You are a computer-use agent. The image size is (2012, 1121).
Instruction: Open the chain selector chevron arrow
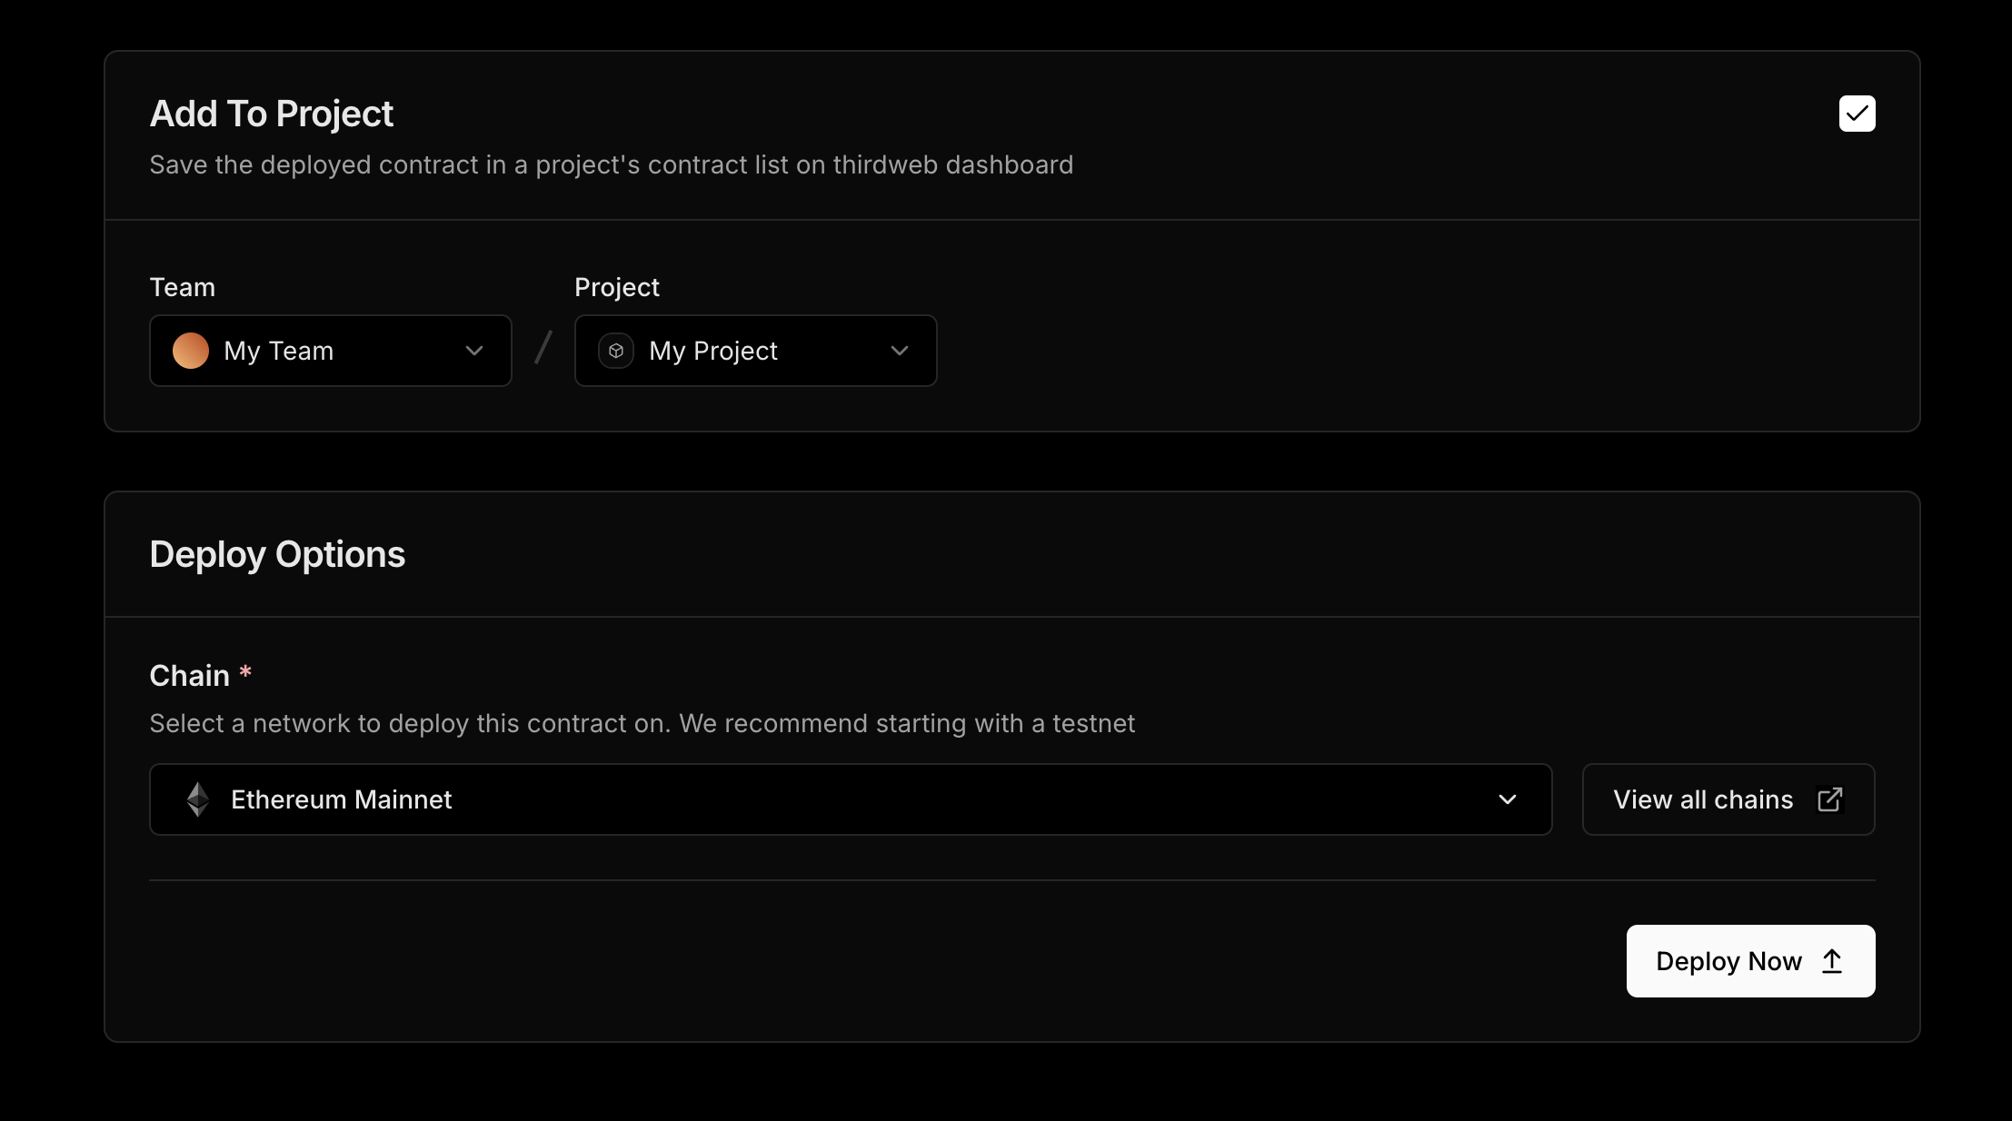point(1508,799)
